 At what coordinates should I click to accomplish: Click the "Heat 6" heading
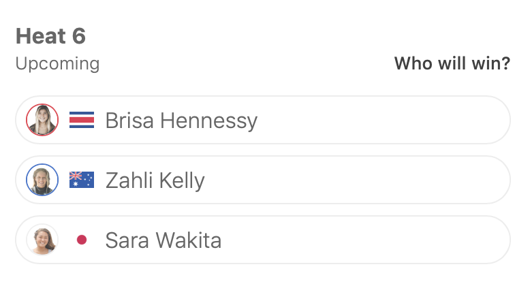[x=50, y=36]
